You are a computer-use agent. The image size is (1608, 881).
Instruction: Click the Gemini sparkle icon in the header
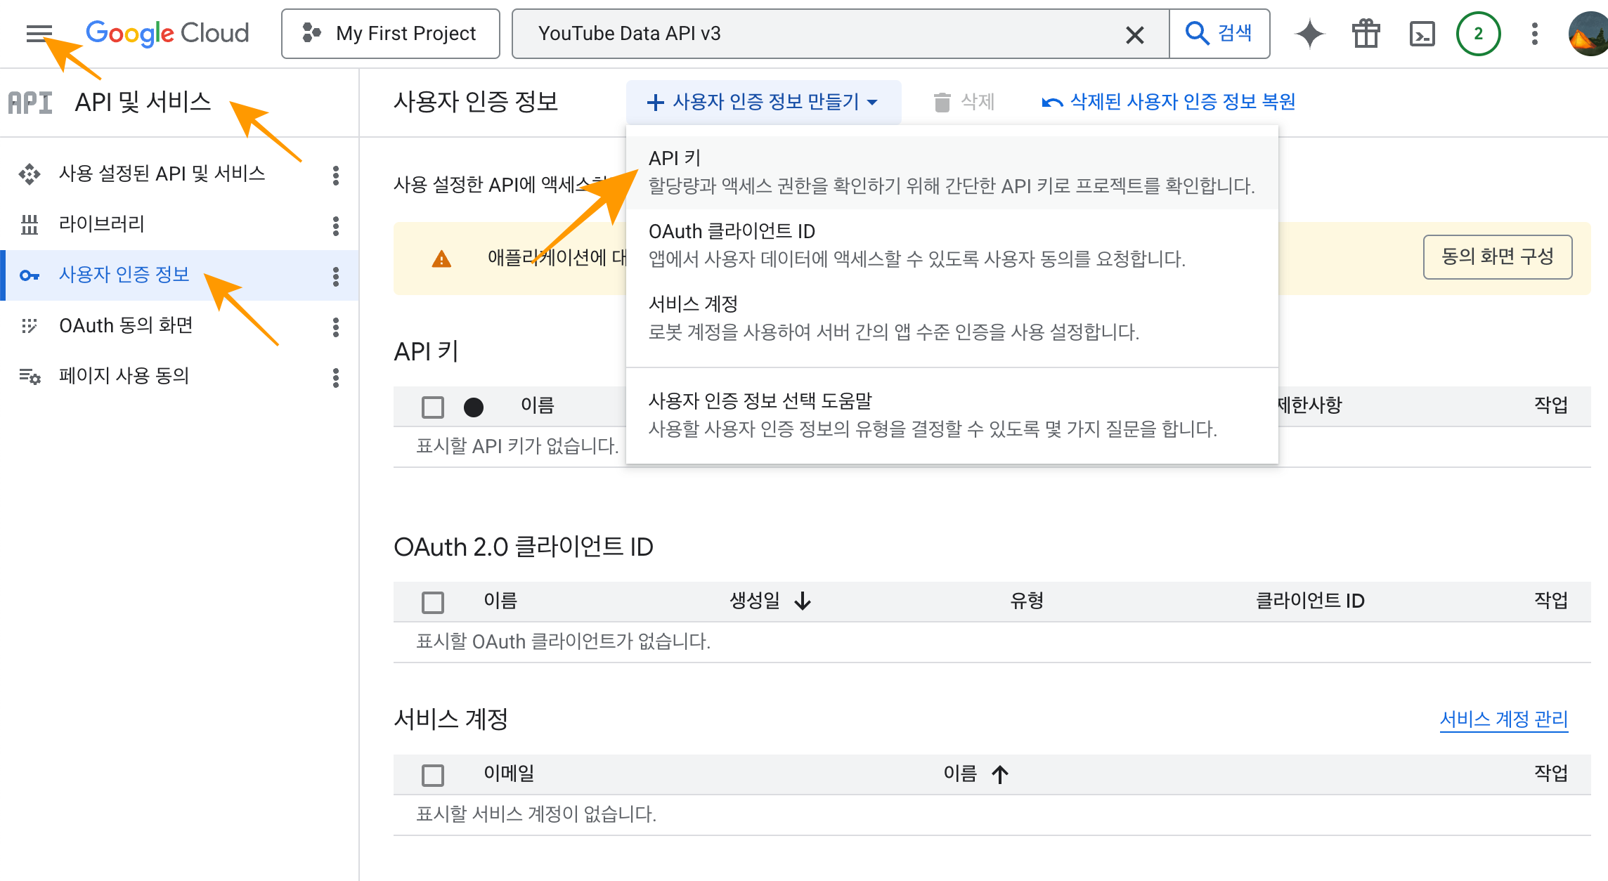click(1309, 33)
